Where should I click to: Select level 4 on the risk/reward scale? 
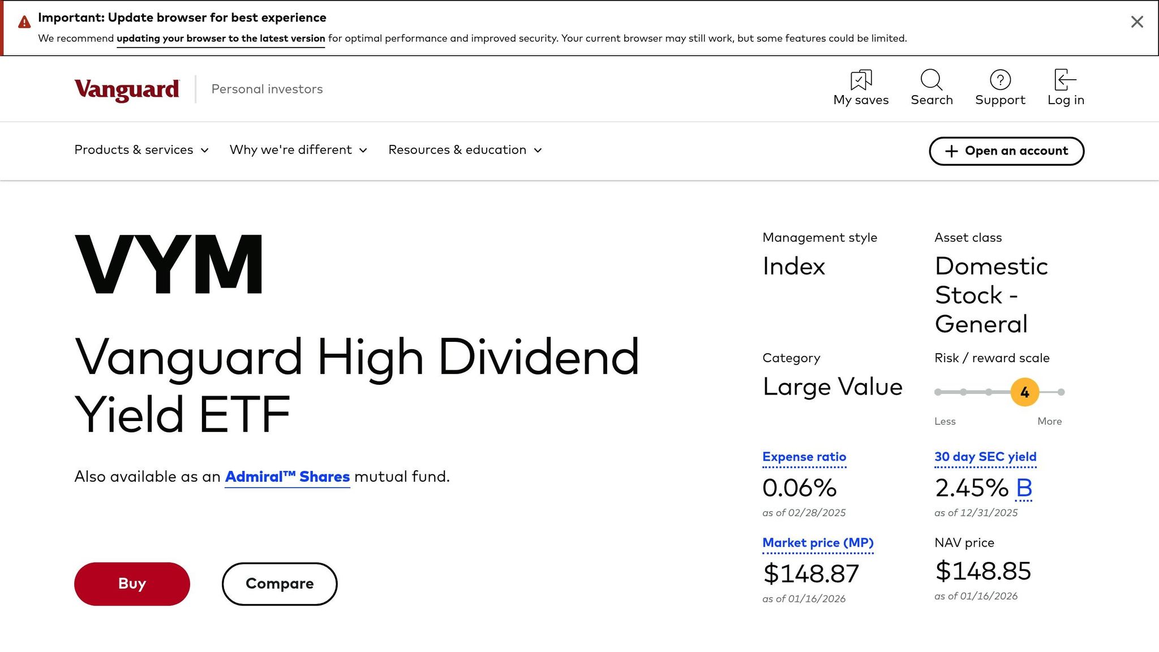[x=1024, y=392]
